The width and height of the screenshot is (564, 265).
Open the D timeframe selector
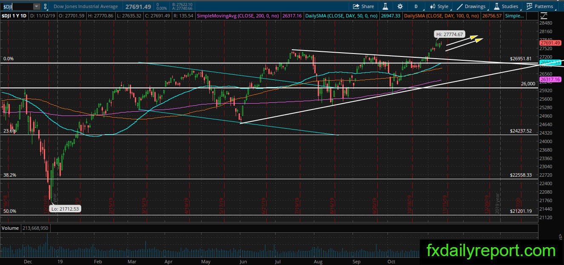click(x=416, y=6)
